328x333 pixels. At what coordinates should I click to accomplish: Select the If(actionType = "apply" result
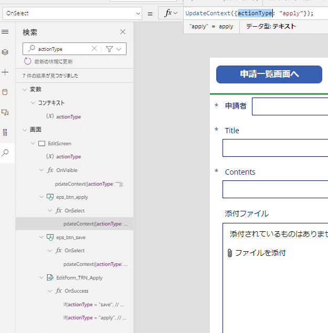(95, 318)
